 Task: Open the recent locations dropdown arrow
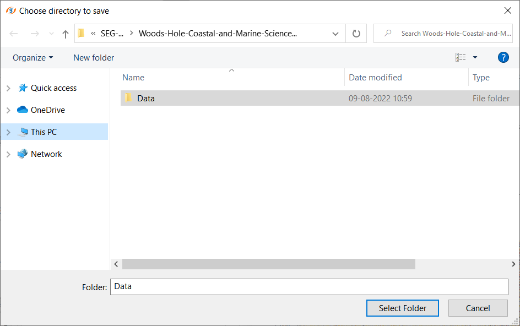coord(52,34)
